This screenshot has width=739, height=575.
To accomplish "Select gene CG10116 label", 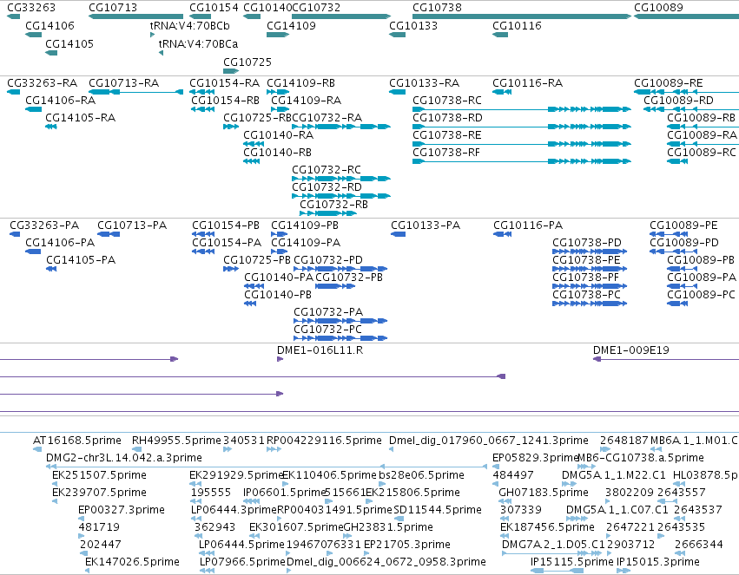I will (x=517, y=25).
